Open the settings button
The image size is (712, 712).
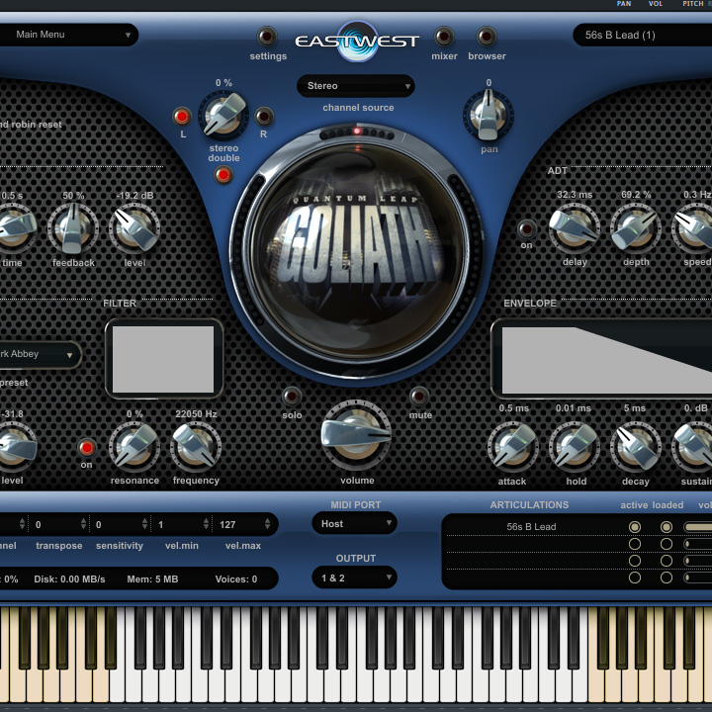267,38
